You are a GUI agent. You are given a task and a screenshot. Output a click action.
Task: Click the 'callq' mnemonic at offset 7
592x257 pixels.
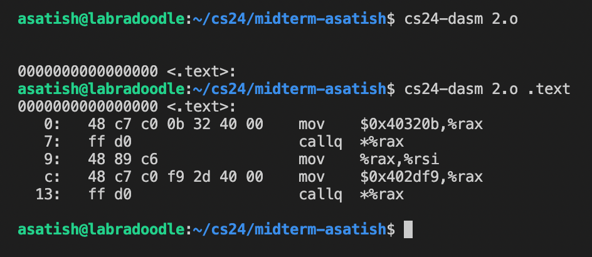320,142
